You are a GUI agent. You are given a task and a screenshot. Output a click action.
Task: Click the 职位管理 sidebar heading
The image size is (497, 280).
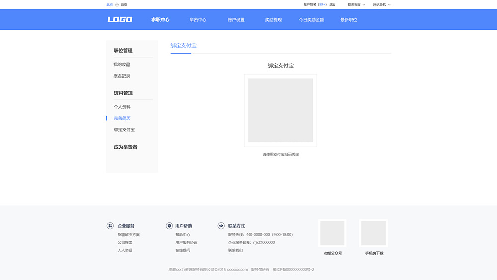click(x=123, y=51)
